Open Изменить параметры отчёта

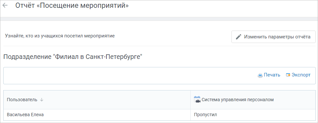pos(273,37)
